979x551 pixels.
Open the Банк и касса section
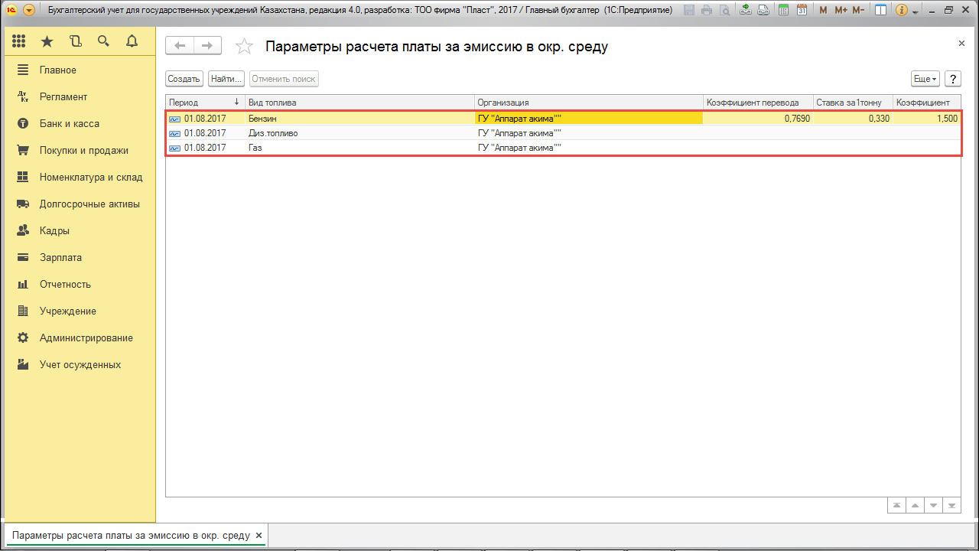point(69,124)
